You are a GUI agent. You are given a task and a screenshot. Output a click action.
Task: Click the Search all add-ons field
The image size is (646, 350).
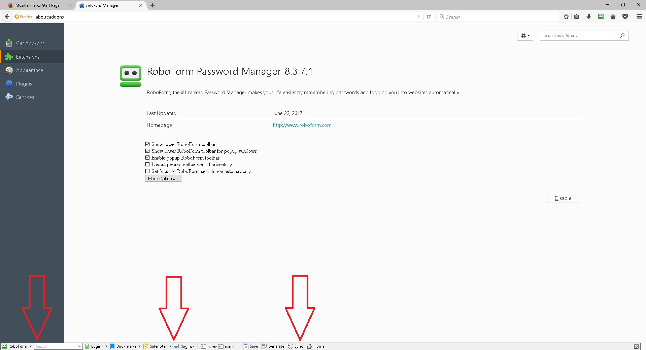(x=580, y=36)
